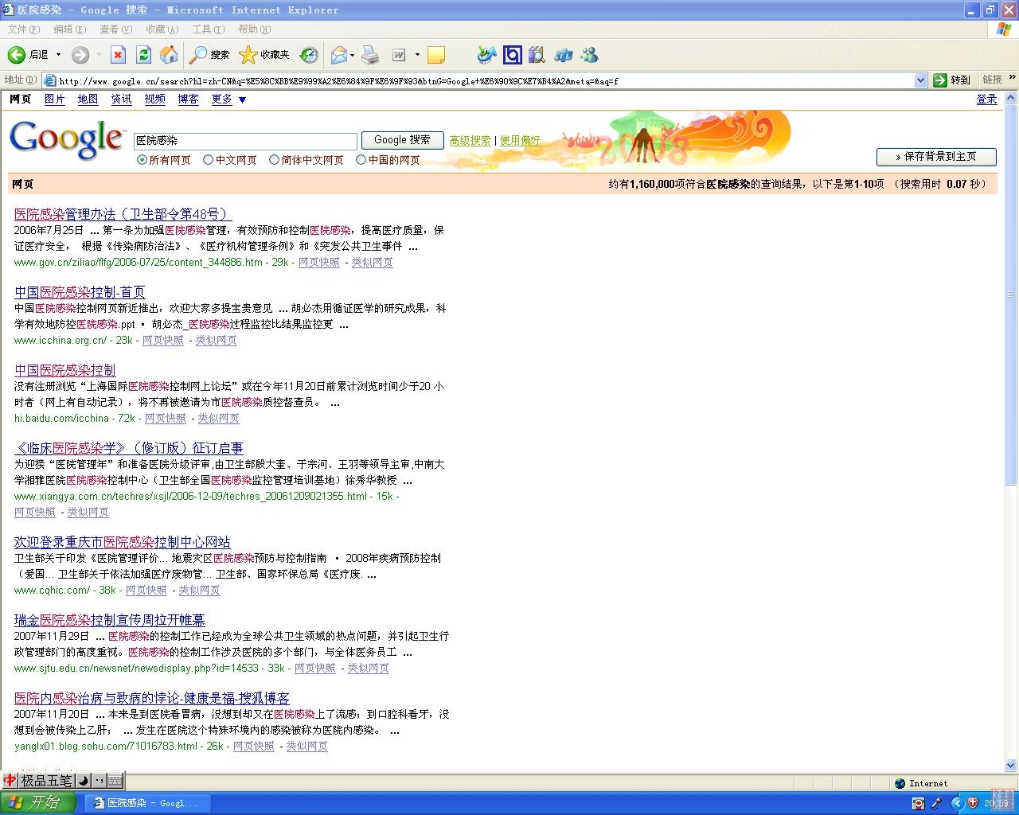This screenshot has width=1019, height=815.
Task: Expand the Edit icon dropdown arrow
Action: point(417,55)
